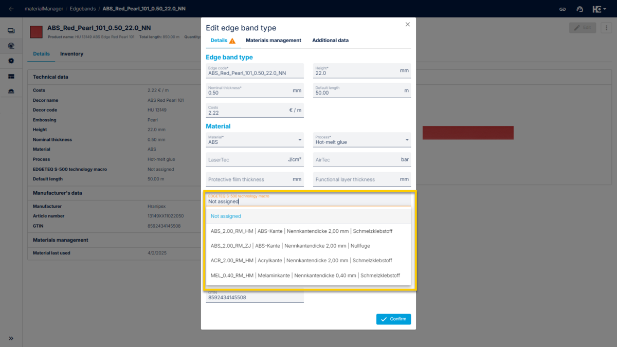Click the link icon in the top bar

pyautogui.click(x=562, y=9)
